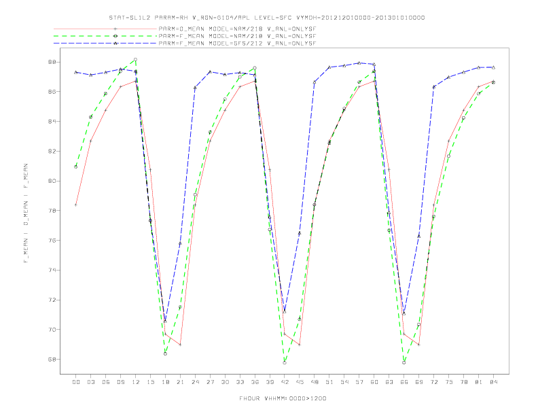Click x-axis tick label 42
Image resolution: width=538 pixels, height=416 pixels.
285,382
